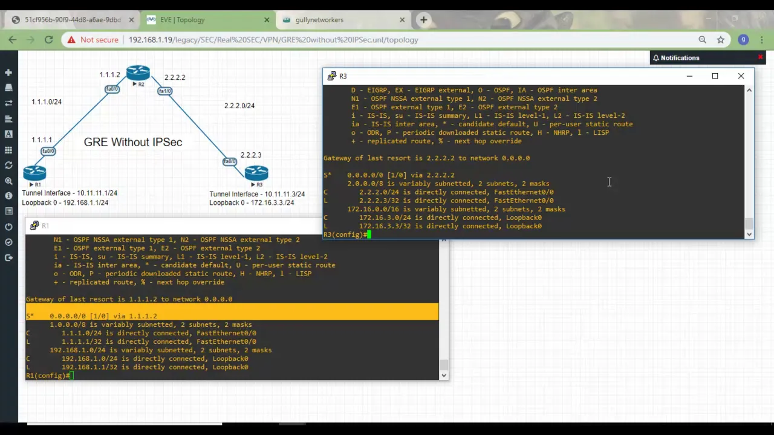Select the R1 router node icon
774x435 pixels.
click(34, 173)
